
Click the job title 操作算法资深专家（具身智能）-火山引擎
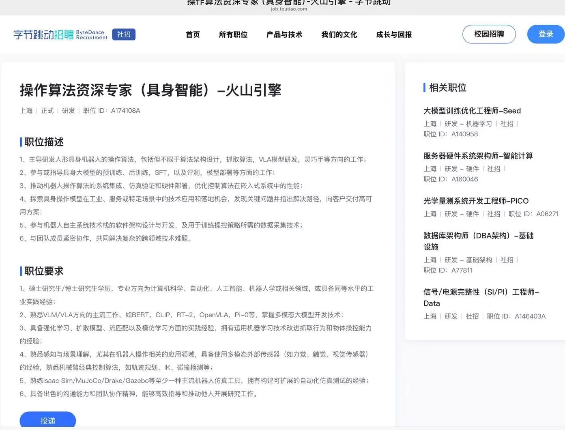[x=150, y=90]
